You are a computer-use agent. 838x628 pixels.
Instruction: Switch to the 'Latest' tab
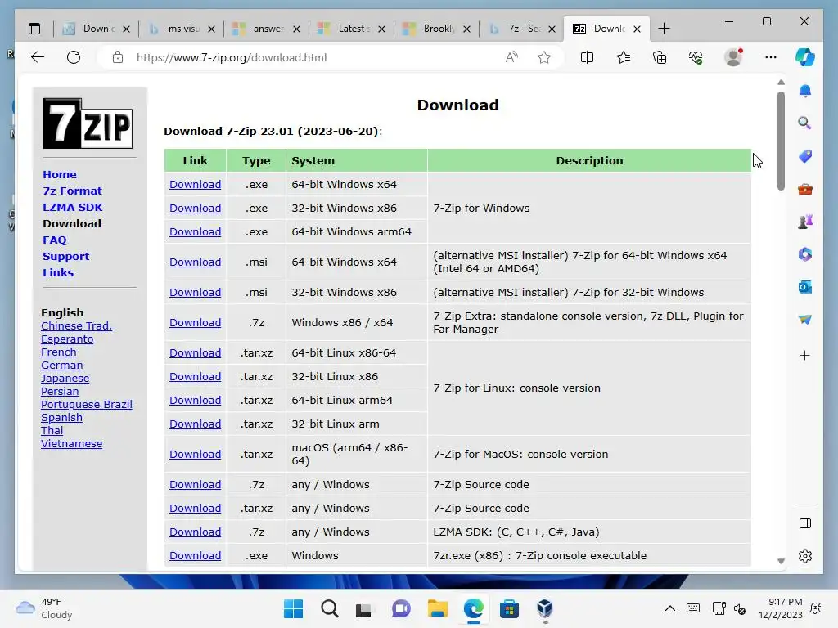[354, 29]
